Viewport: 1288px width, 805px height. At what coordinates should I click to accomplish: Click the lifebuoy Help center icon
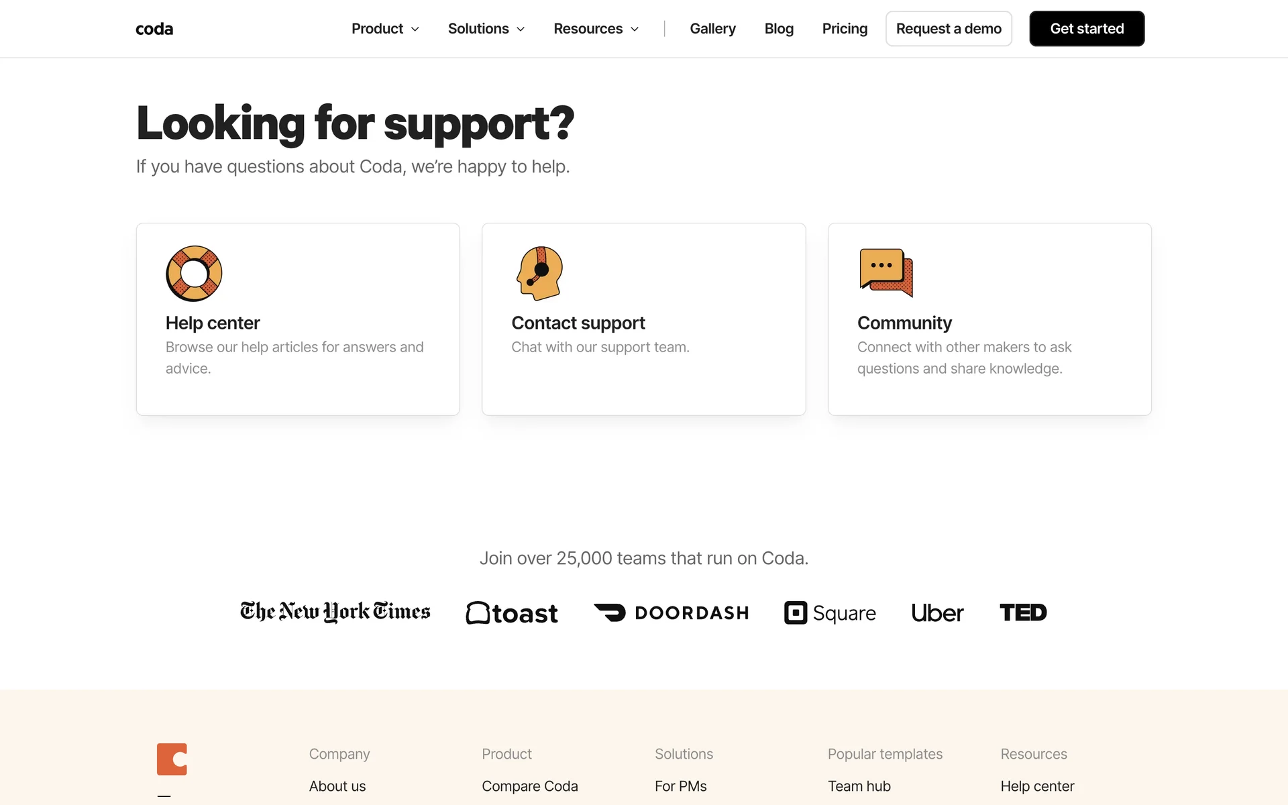click(x=194, y=274)
